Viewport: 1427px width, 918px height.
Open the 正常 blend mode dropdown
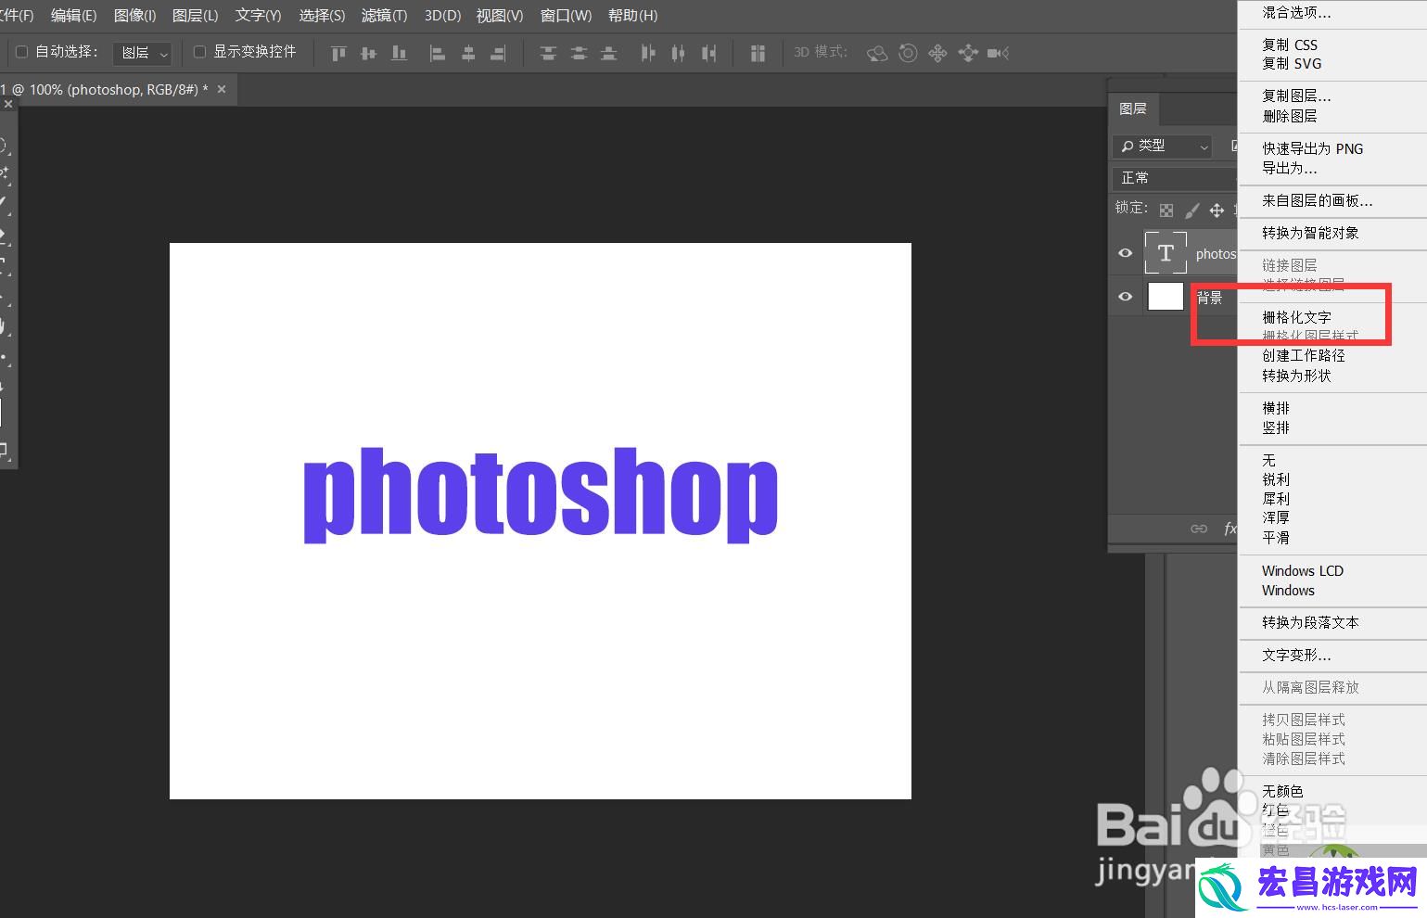click(x=1175, y=177)
